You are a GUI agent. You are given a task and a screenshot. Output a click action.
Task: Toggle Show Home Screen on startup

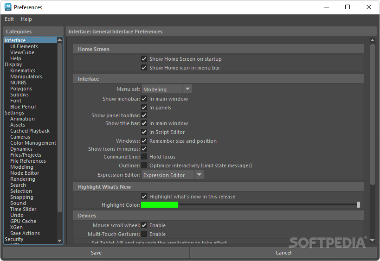144,59
